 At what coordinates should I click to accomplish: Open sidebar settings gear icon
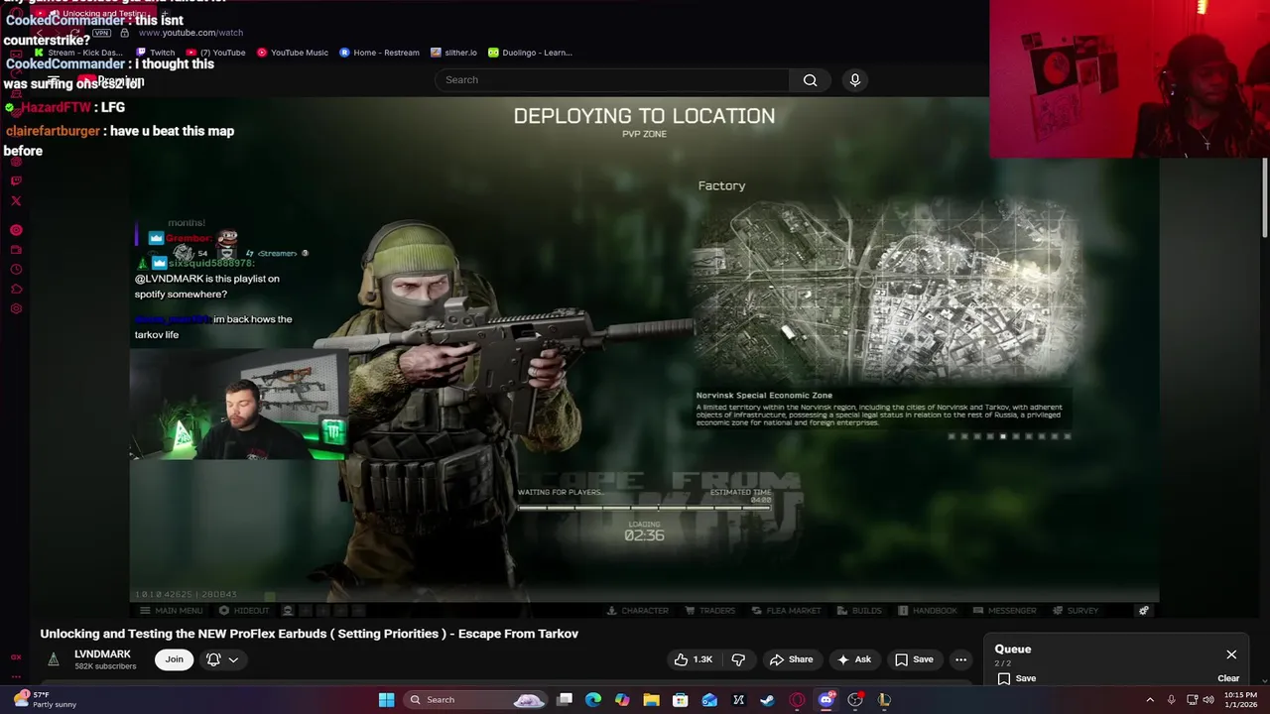point(16,309)
